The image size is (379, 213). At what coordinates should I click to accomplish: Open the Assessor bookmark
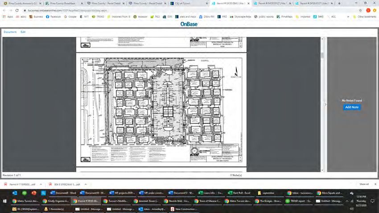click(140, 16)
